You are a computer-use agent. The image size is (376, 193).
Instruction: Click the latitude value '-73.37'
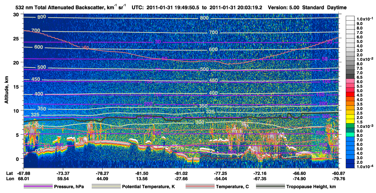63,173
